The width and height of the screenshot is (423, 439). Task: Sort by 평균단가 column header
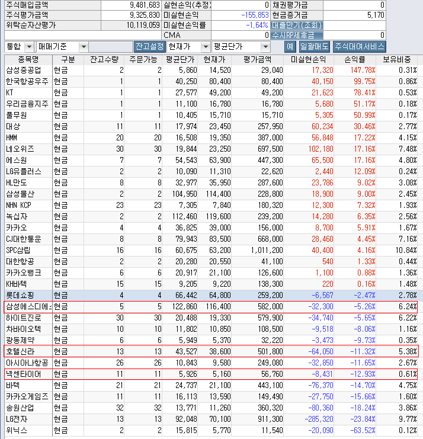point(180,60)
